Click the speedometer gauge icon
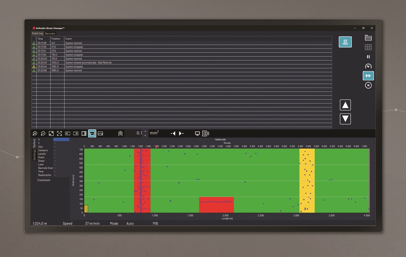Viewport: 406px width, 257px height. [x=368, y=66]
